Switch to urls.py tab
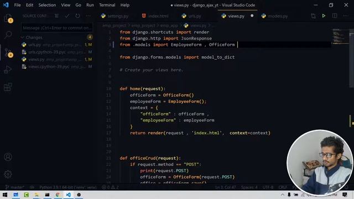354x199 pixels. 195,16
